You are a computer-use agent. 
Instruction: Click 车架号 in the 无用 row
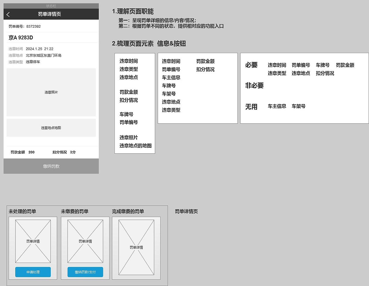pyautogui.click(x=298, y=106)
